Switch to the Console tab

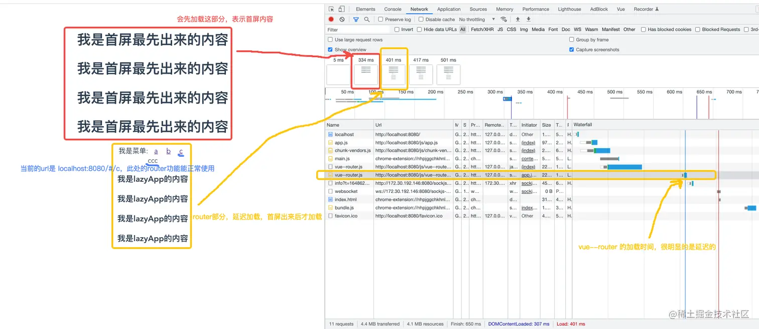coord(393,9)
